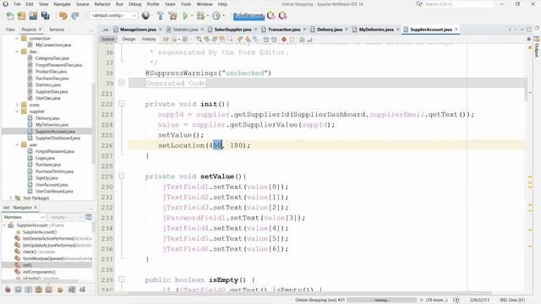Image resolution: width=541 pixels, height=304 pixels.
Task: Select MyConnection.java in project tree
Action: click(x=53, y=45)
